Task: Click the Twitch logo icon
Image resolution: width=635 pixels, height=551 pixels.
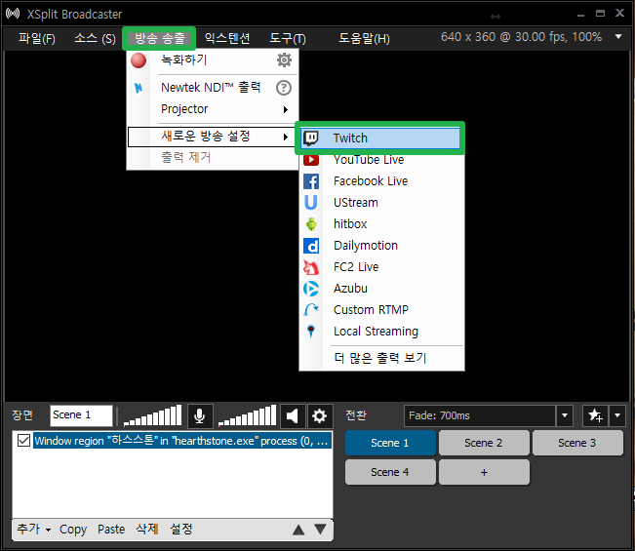Action: (x=311, y=138)
